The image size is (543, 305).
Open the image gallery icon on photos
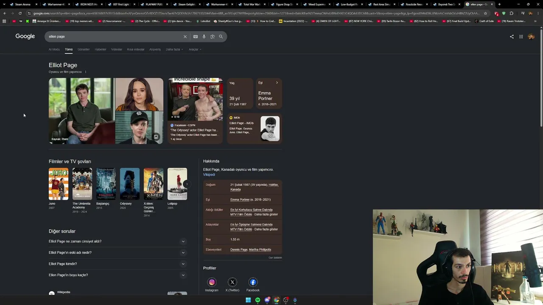point(156,137)
